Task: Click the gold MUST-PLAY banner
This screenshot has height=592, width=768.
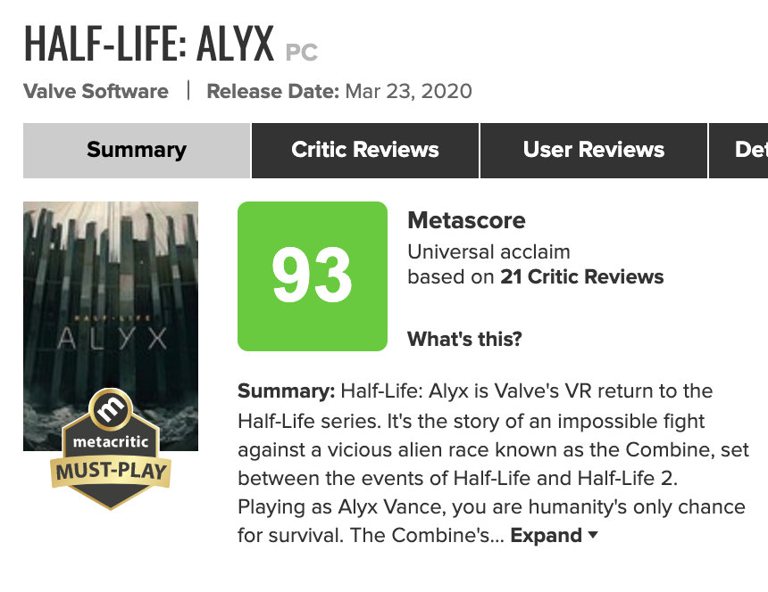Action: coord(112,470)
